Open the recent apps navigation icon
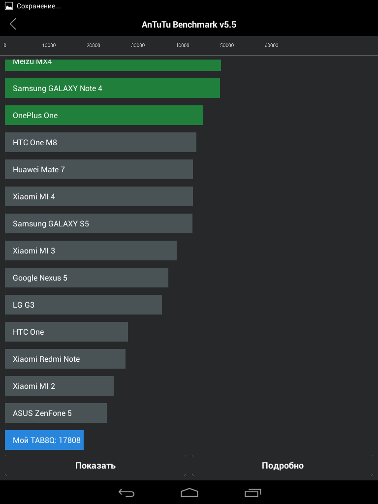Screen dimensions: 378x504 252,492
